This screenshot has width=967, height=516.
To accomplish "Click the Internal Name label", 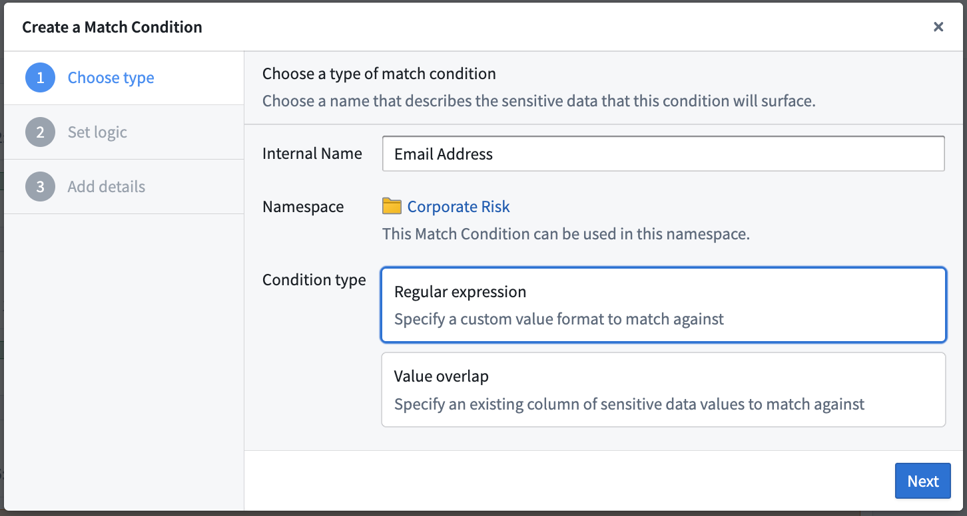I will [312, 154].
